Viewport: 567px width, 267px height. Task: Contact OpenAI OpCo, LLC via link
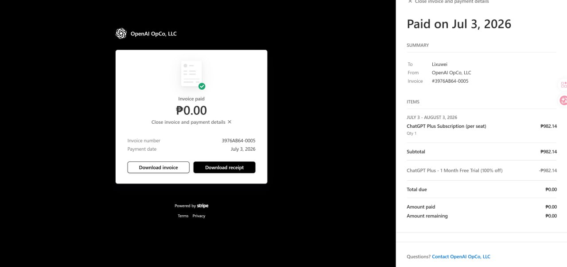tap(461, 256)
